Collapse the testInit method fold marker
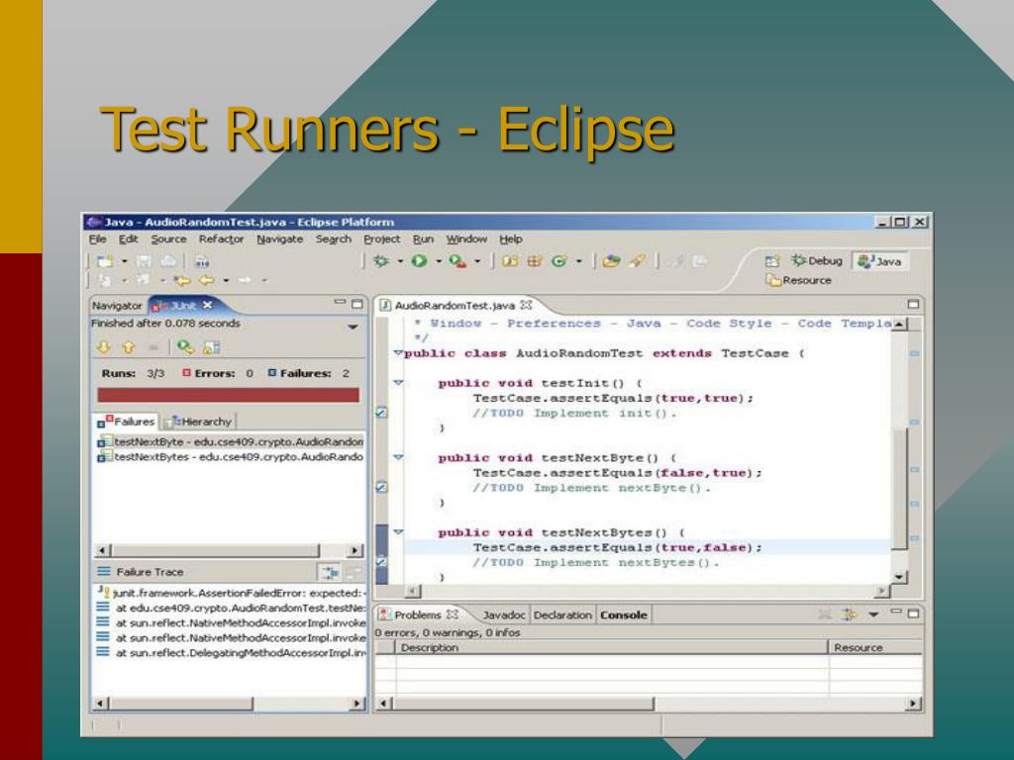The width and height of the screenshot is (1014, 760). coord(398,383)
